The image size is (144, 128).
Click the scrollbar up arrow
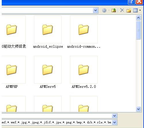point(138,18)
